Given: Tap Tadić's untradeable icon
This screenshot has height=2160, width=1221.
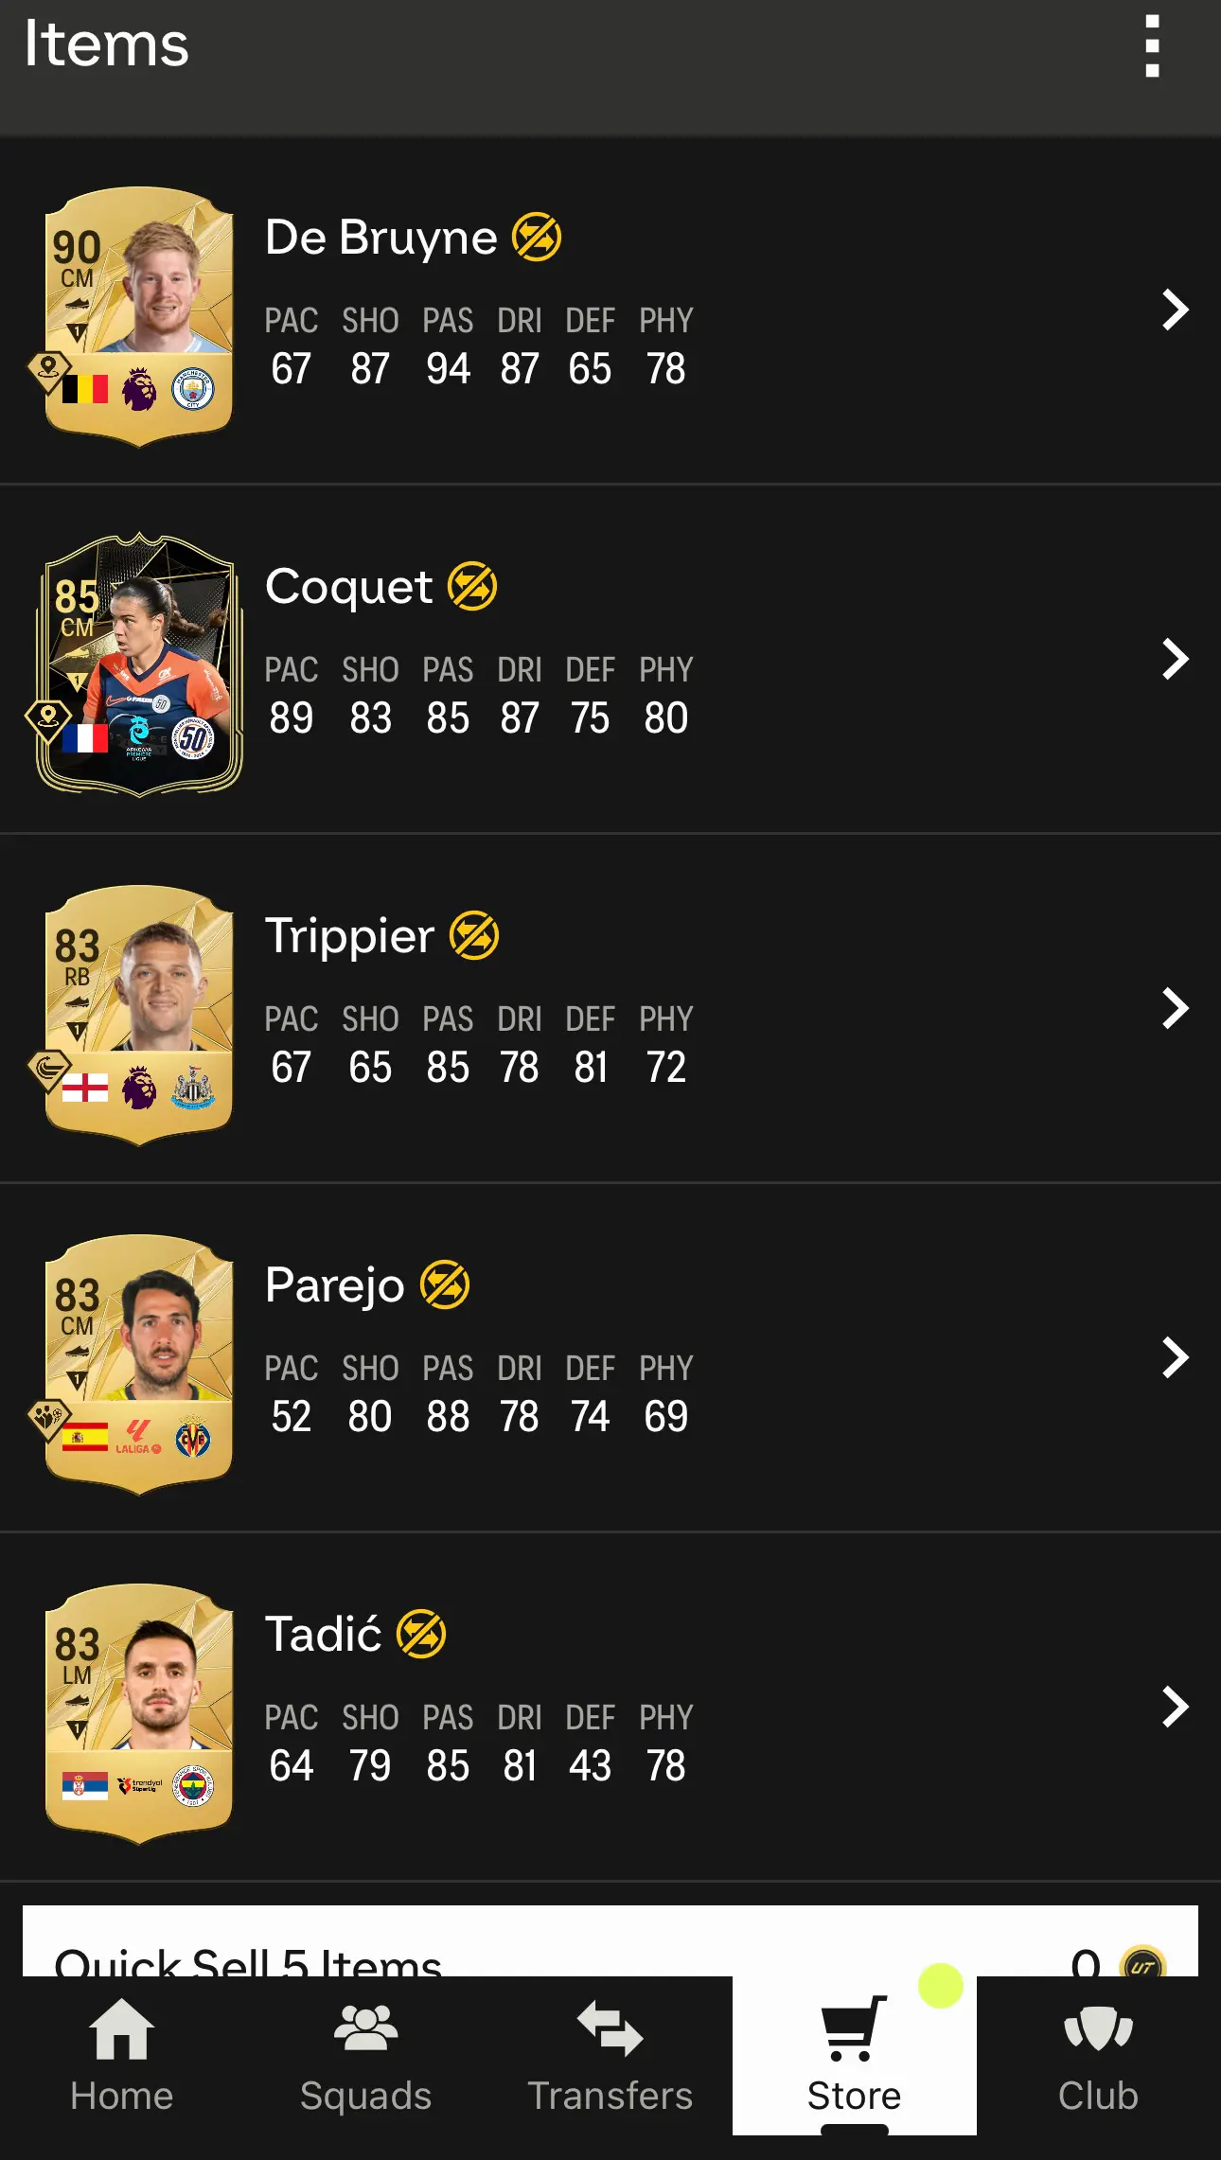Looking at the screenshot, I should coord(421,1634).
